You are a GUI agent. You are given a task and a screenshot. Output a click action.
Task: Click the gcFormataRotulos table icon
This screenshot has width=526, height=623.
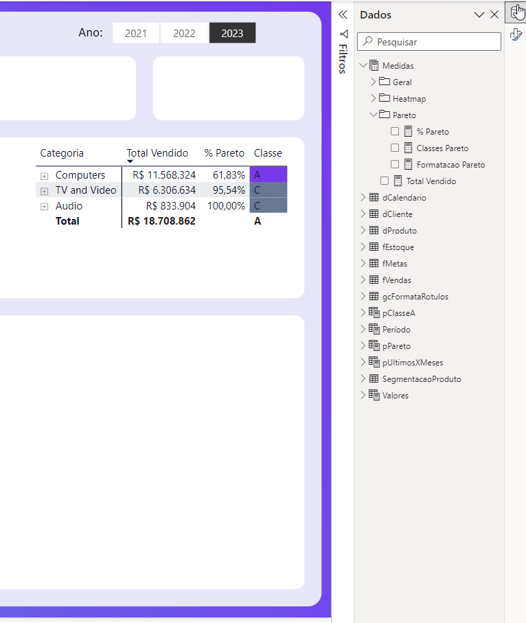coord(374,296)
